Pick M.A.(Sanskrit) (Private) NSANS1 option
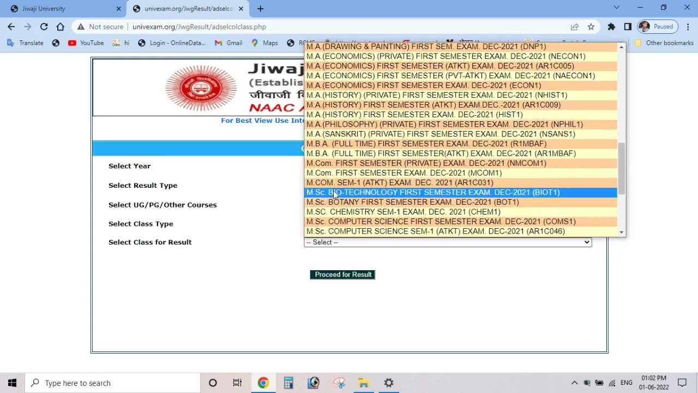Screen dimensions: 698x393 [461, 134]
